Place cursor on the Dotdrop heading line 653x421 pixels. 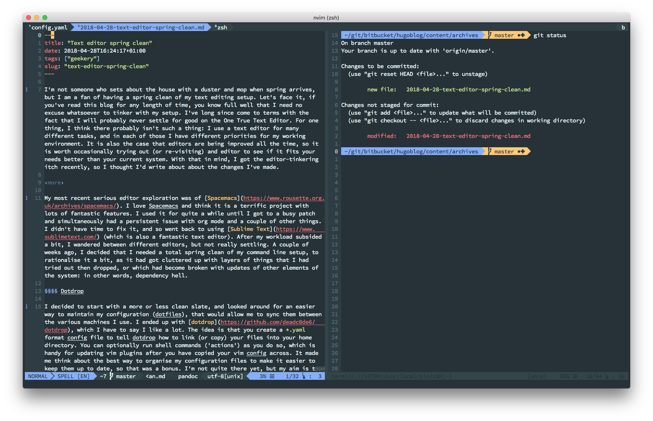pyautogui.click(x=72, y=291)
